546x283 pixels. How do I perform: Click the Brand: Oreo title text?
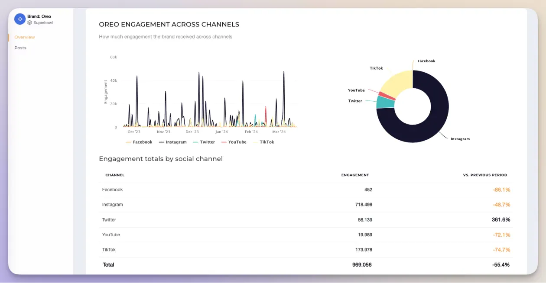coord(39,16)
